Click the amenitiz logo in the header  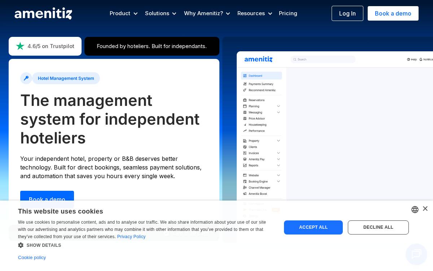[x=43, y=13]
